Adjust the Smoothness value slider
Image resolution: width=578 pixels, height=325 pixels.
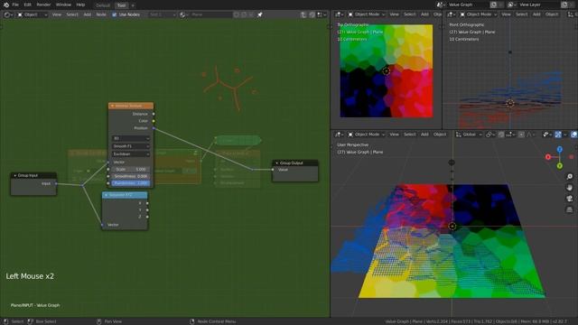tap(131, 176)
